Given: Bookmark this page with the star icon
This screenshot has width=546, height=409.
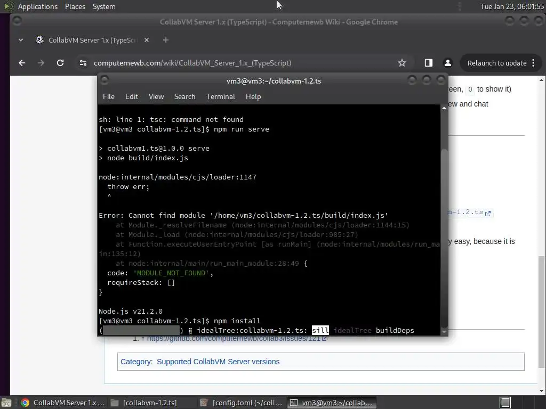Looking at the screenshot, I should click(402, 63).
